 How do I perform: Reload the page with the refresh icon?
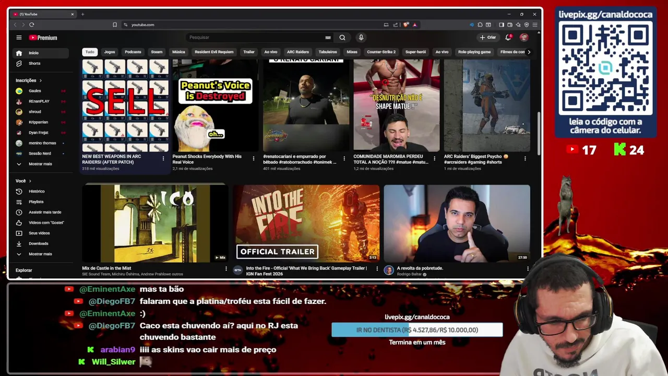[32, 25]
